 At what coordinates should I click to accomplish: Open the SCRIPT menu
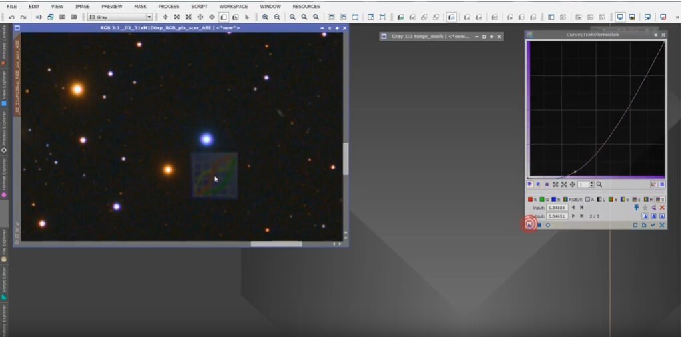(x=199, y=7)
